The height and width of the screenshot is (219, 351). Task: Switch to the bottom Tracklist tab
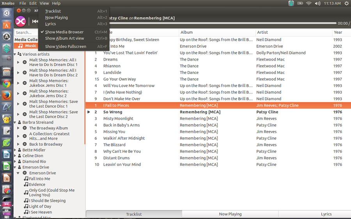(x=134, y=214)
